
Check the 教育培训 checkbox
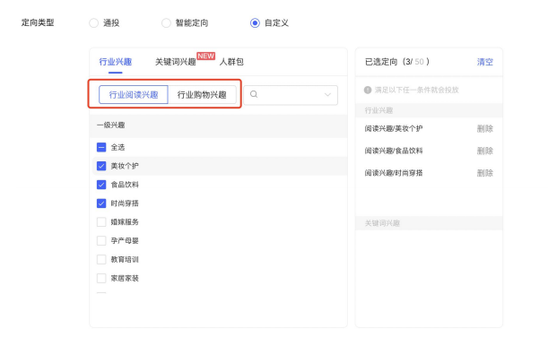(x=101, y=259)
